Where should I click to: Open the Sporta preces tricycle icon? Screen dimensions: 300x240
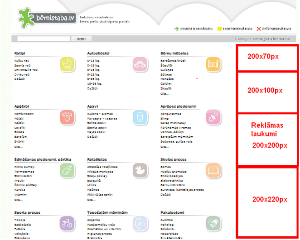pos(67,223)
